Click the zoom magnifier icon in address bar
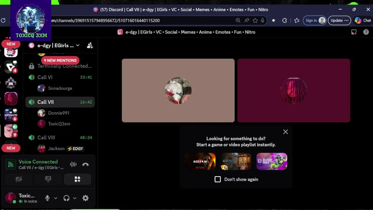 [x=238, y=20]
